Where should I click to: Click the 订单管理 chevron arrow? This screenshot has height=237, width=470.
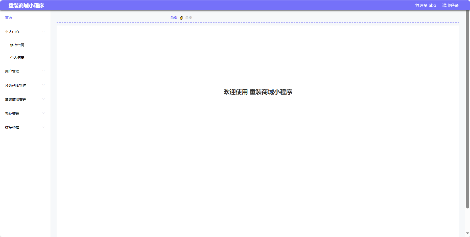tap(43, 127)
